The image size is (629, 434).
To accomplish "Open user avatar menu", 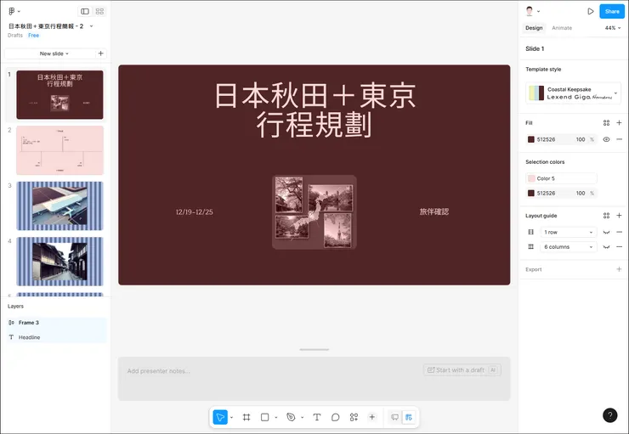I will coord(532,11).
